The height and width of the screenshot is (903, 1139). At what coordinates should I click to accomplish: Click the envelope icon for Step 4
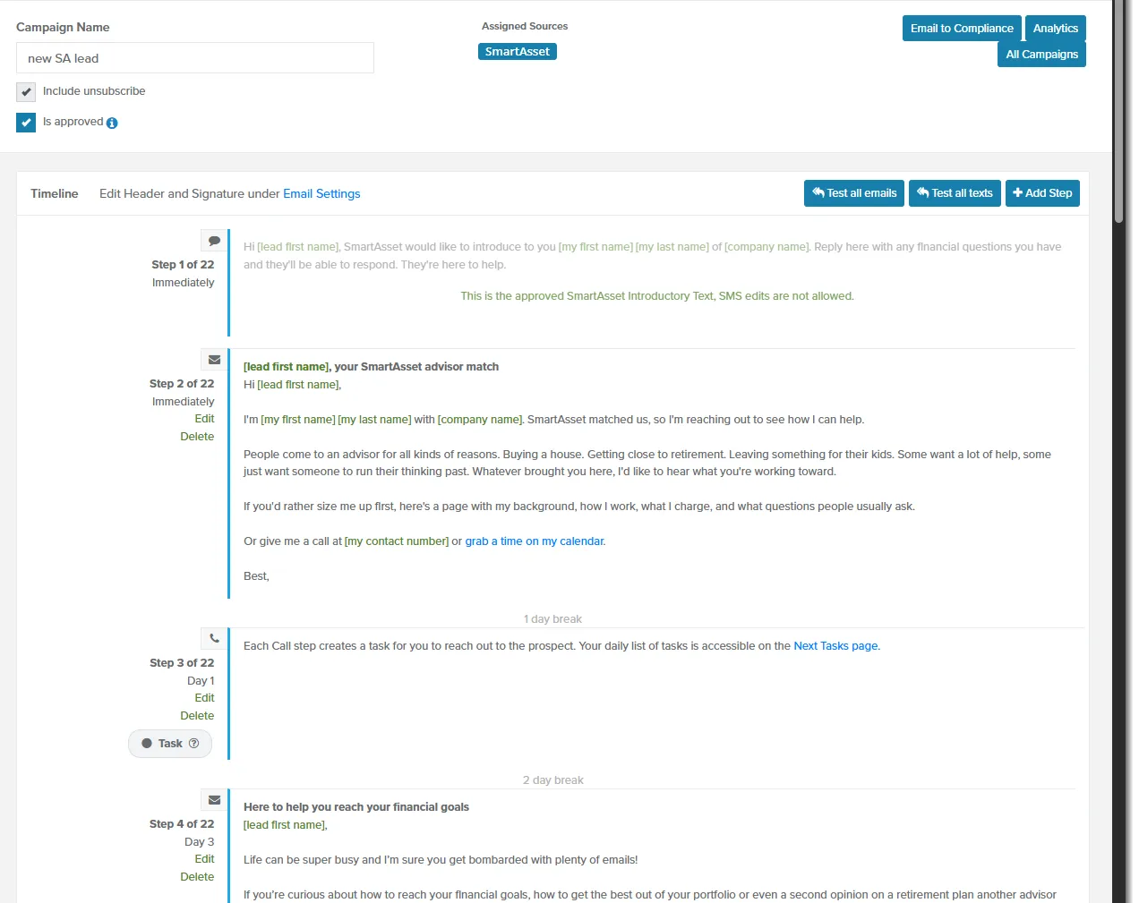point(214,800)
